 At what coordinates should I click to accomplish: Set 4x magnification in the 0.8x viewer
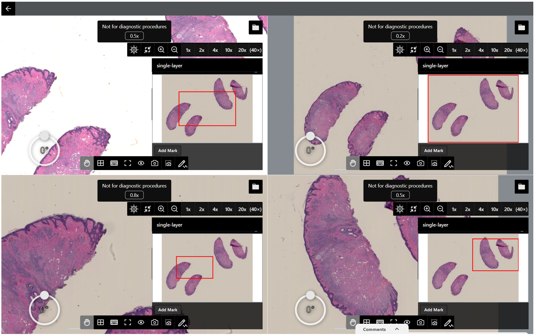215,209
